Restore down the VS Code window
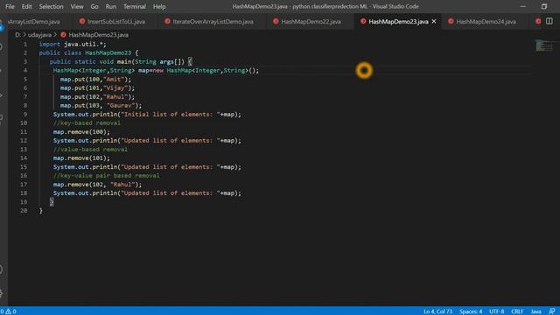Viewport: 560px width, 315px height. [x=544, y=6]
